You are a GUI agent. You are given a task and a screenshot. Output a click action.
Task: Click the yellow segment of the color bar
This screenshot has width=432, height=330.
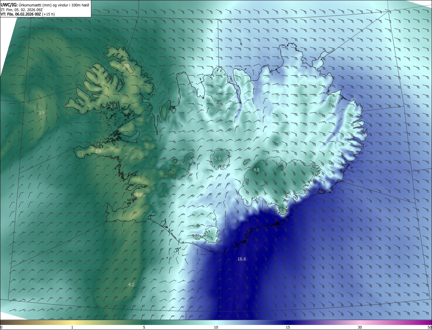tap(73, 322)
